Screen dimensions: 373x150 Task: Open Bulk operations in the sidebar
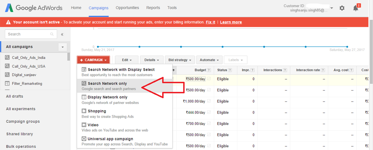point(21,146)
